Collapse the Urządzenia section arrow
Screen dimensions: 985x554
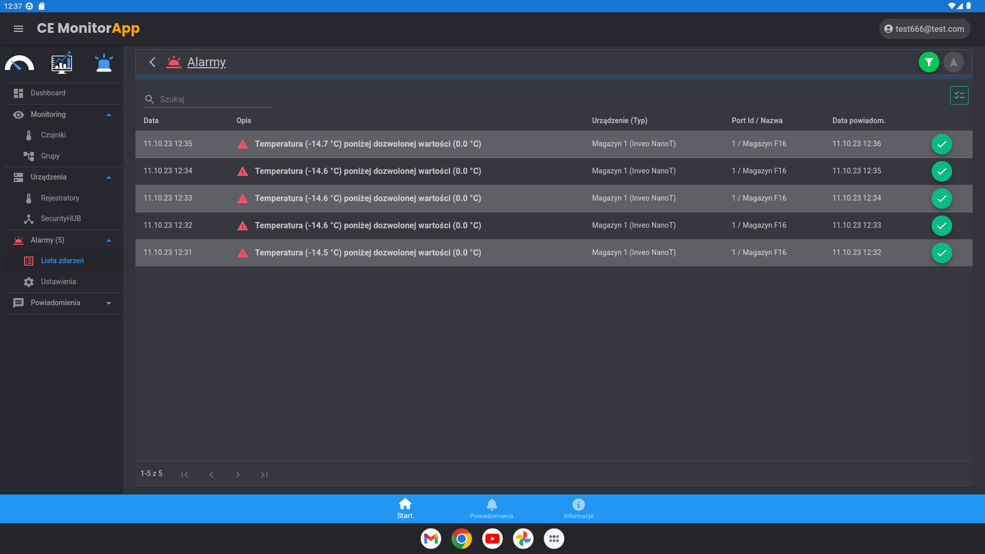pyautogui.click(x=109, y=177)
